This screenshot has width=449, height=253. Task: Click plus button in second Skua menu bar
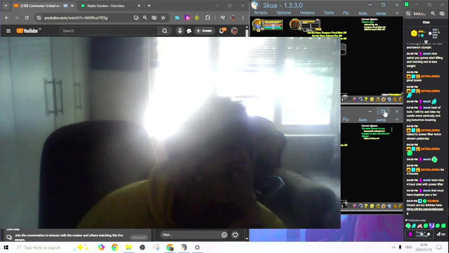coord(397,119)
